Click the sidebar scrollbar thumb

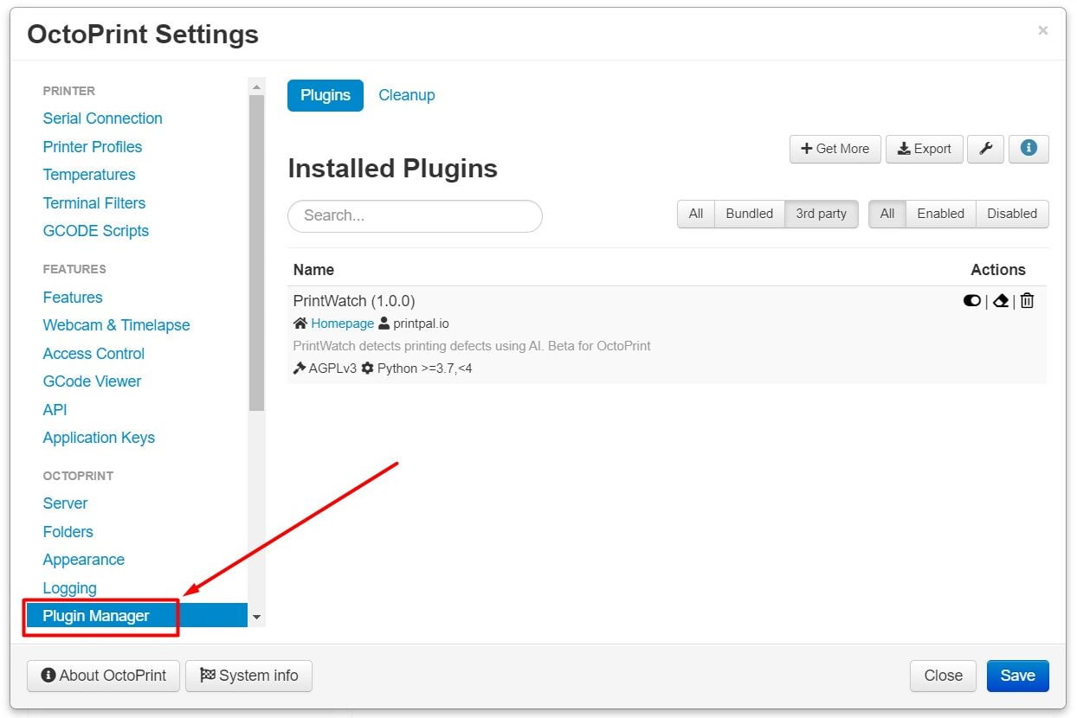[x=256, y=253]
